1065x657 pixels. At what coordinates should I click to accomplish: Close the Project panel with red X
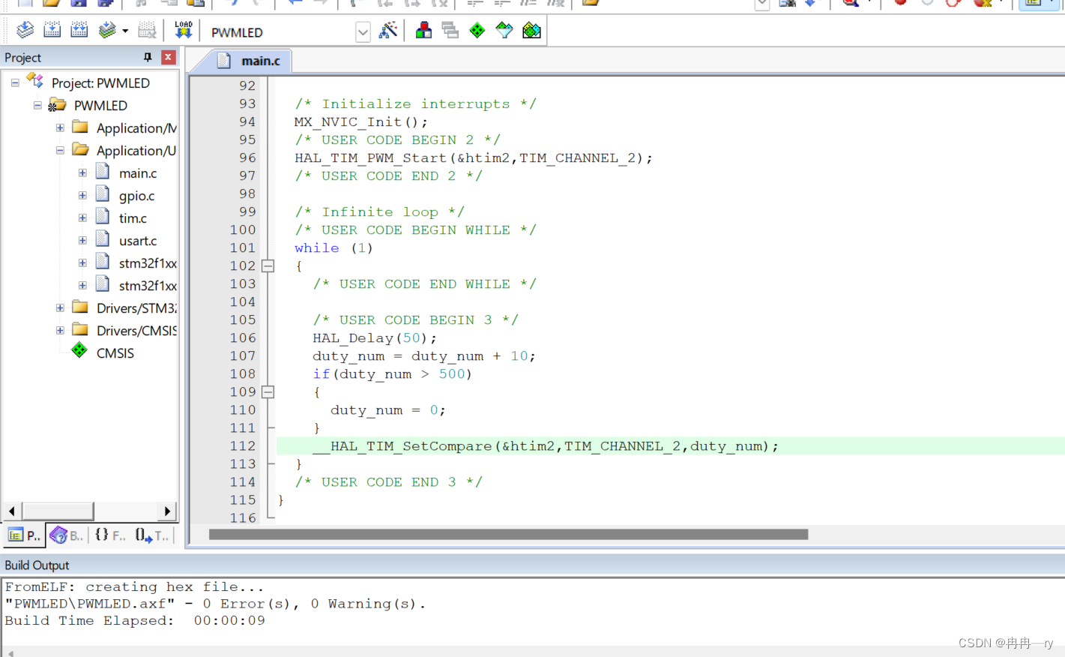click(169, 57)
